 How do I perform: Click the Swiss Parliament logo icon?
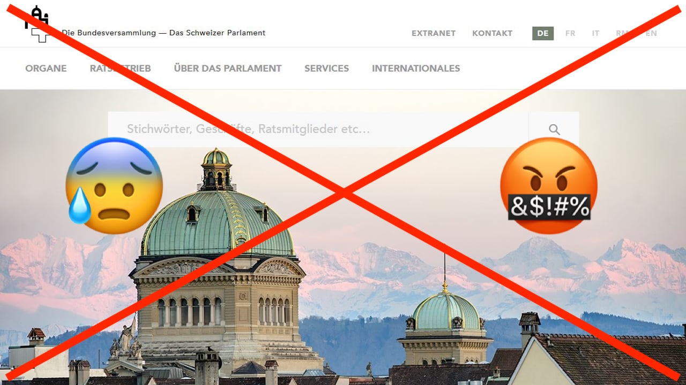[x=37, y=24]
